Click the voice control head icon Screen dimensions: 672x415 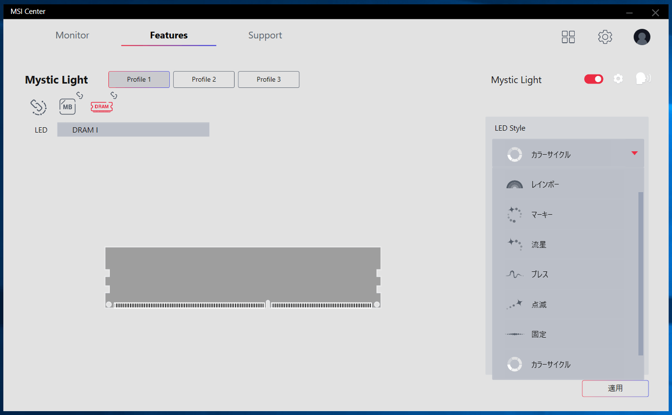tap(643, 78)
